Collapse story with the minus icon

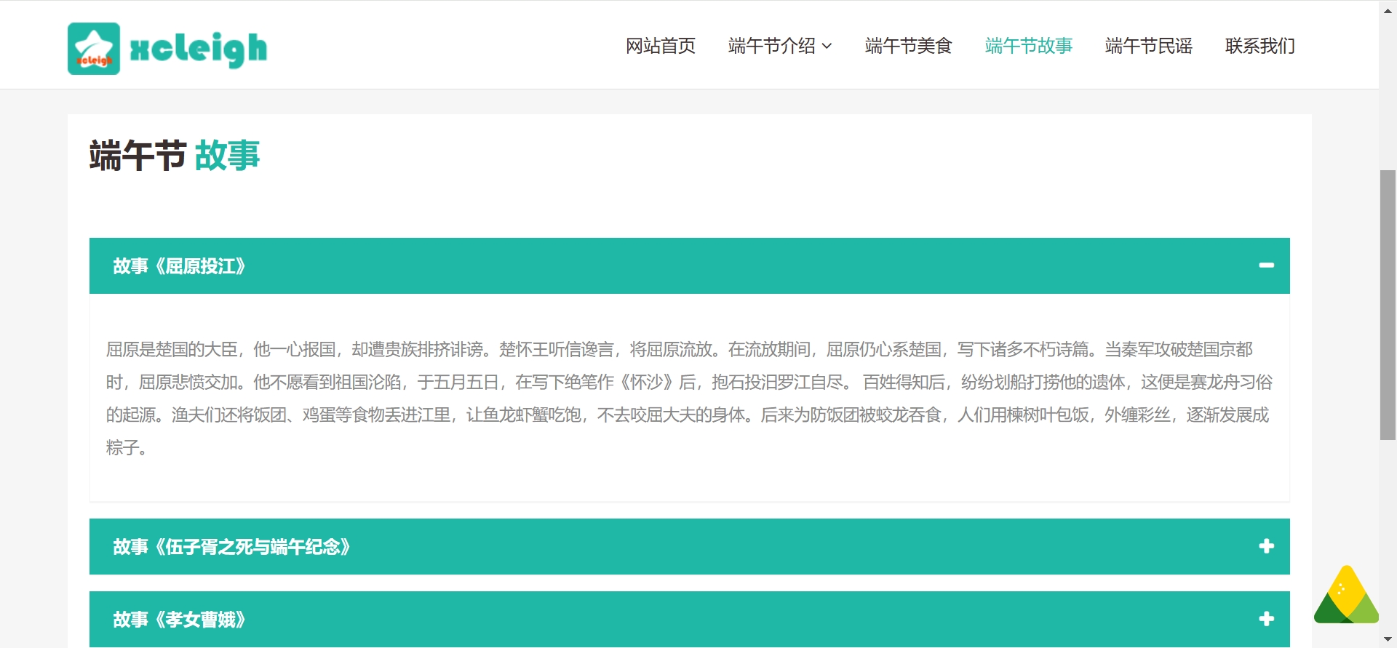[1267, 265]
